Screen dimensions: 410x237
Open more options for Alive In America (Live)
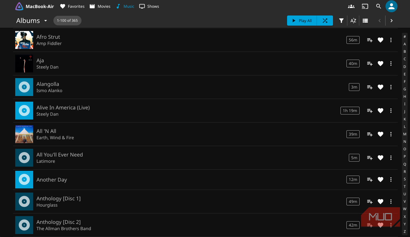(x=391, y=111)
